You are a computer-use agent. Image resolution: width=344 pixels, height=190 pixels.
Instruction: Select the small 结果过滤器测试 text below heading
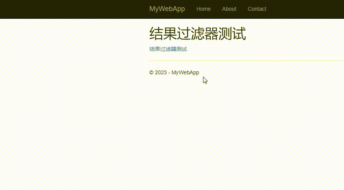tap(168, 49)
